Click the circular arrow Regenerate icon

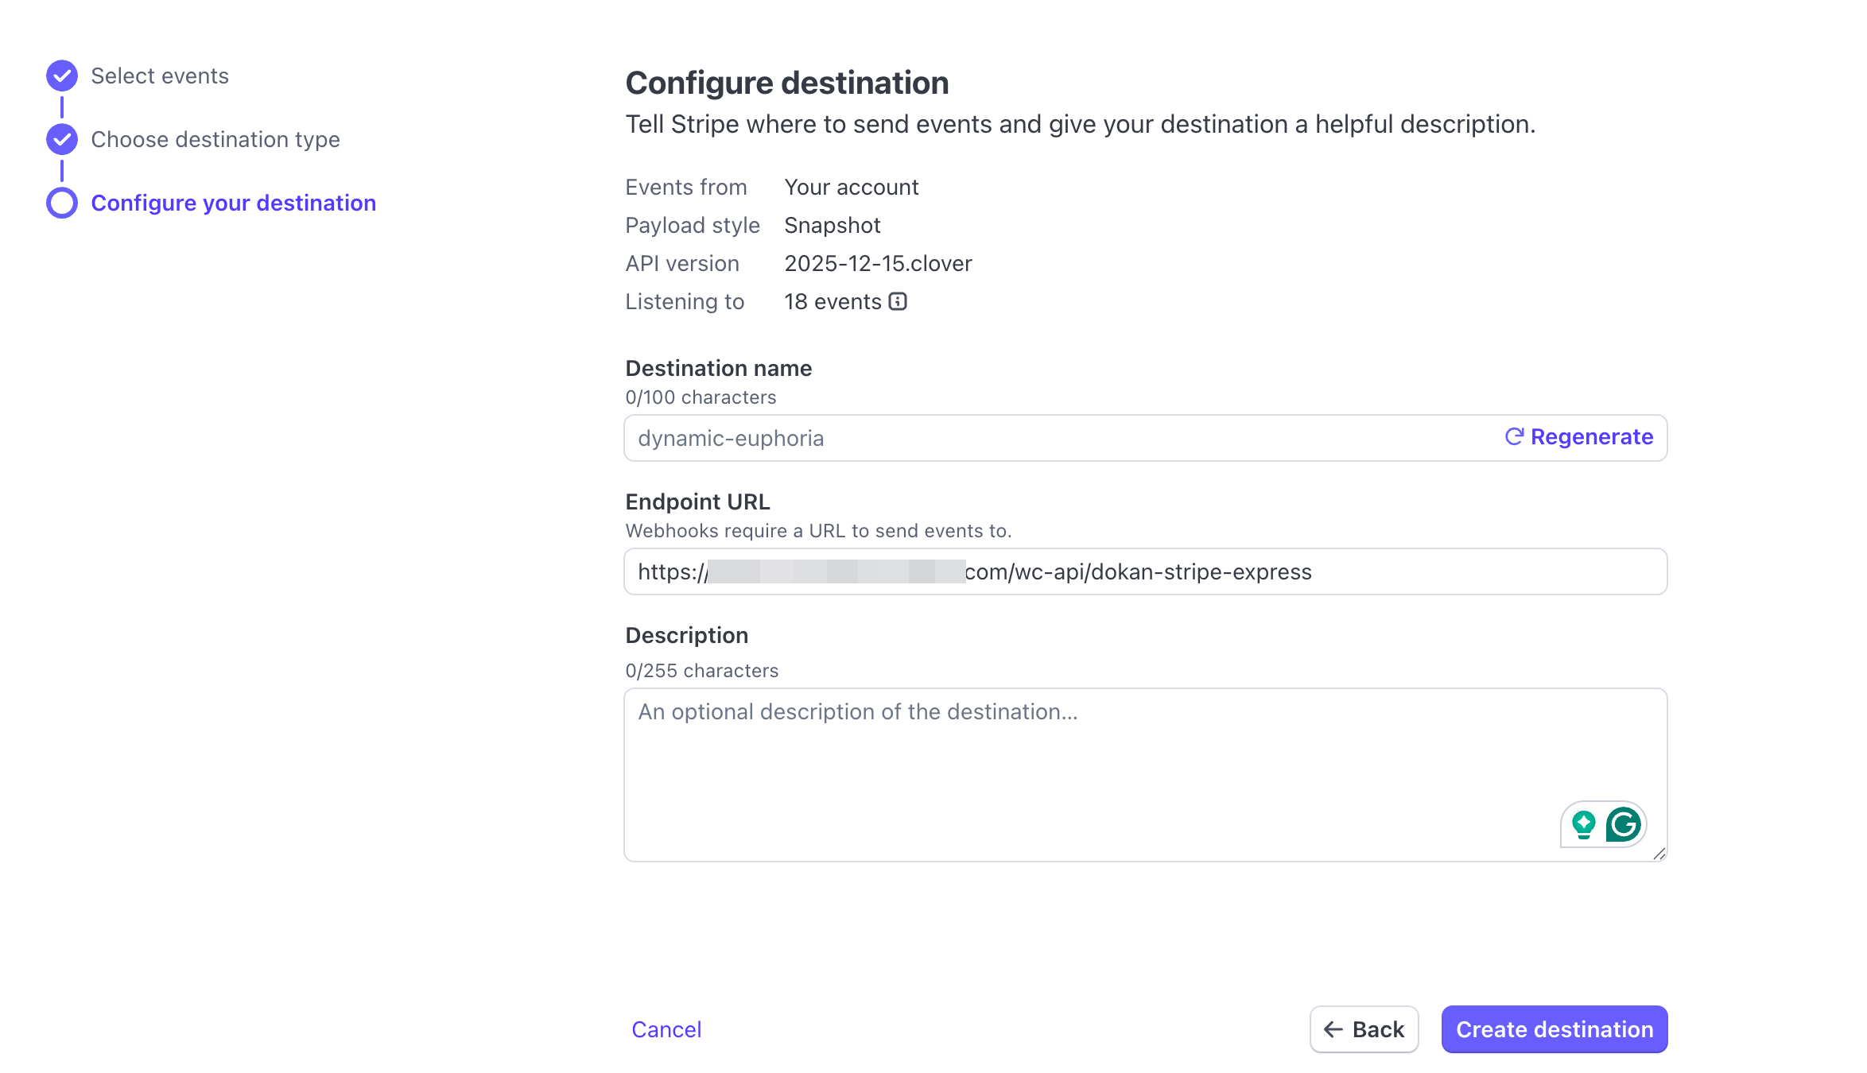(1515, 436)
